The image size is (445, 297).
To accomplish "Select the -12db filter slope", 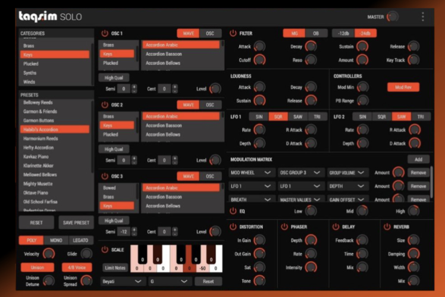I will tap(343, 33).
